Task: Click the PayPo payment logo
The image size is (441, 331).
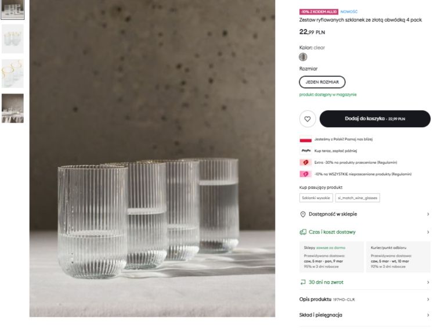Action: pos(305,151)
